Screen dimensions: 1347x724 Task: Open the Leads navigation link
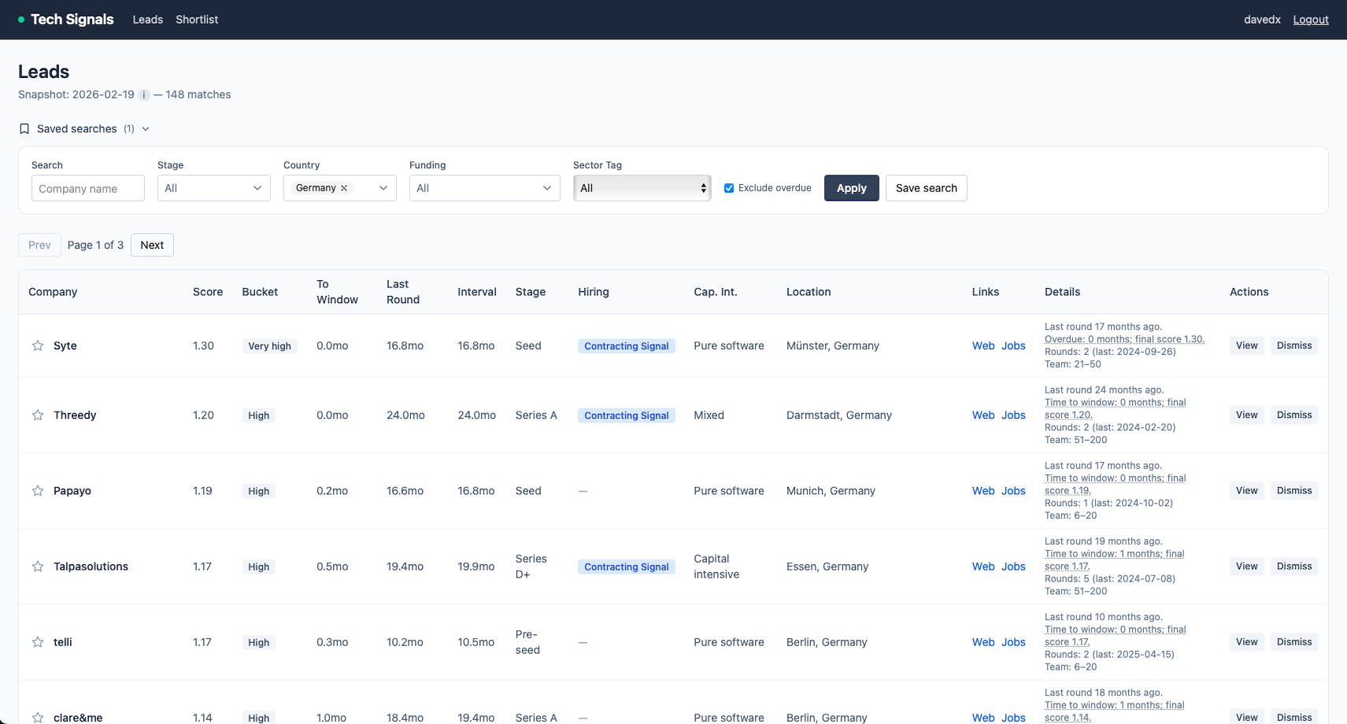coord(147,20)
